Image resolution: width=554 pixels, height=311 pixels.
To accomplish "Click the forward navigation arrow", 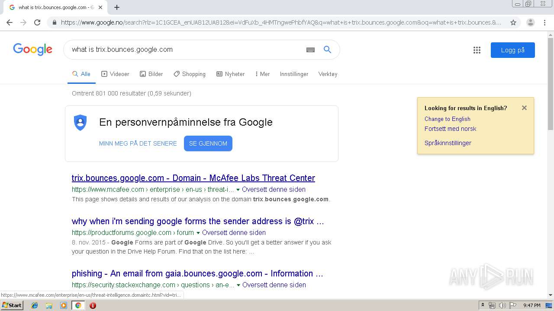I will (23, 22).
